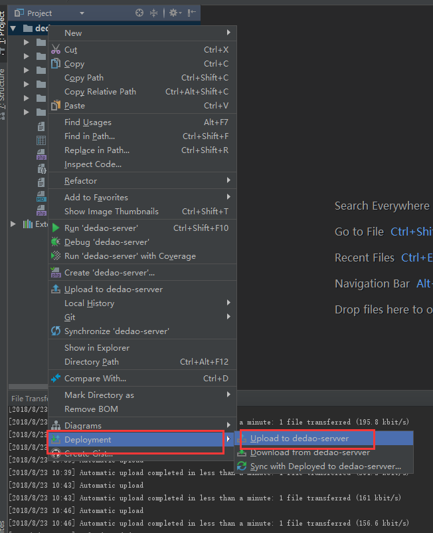
Task: Click the Scroll from Source target icon
Action: click(139, 13)
